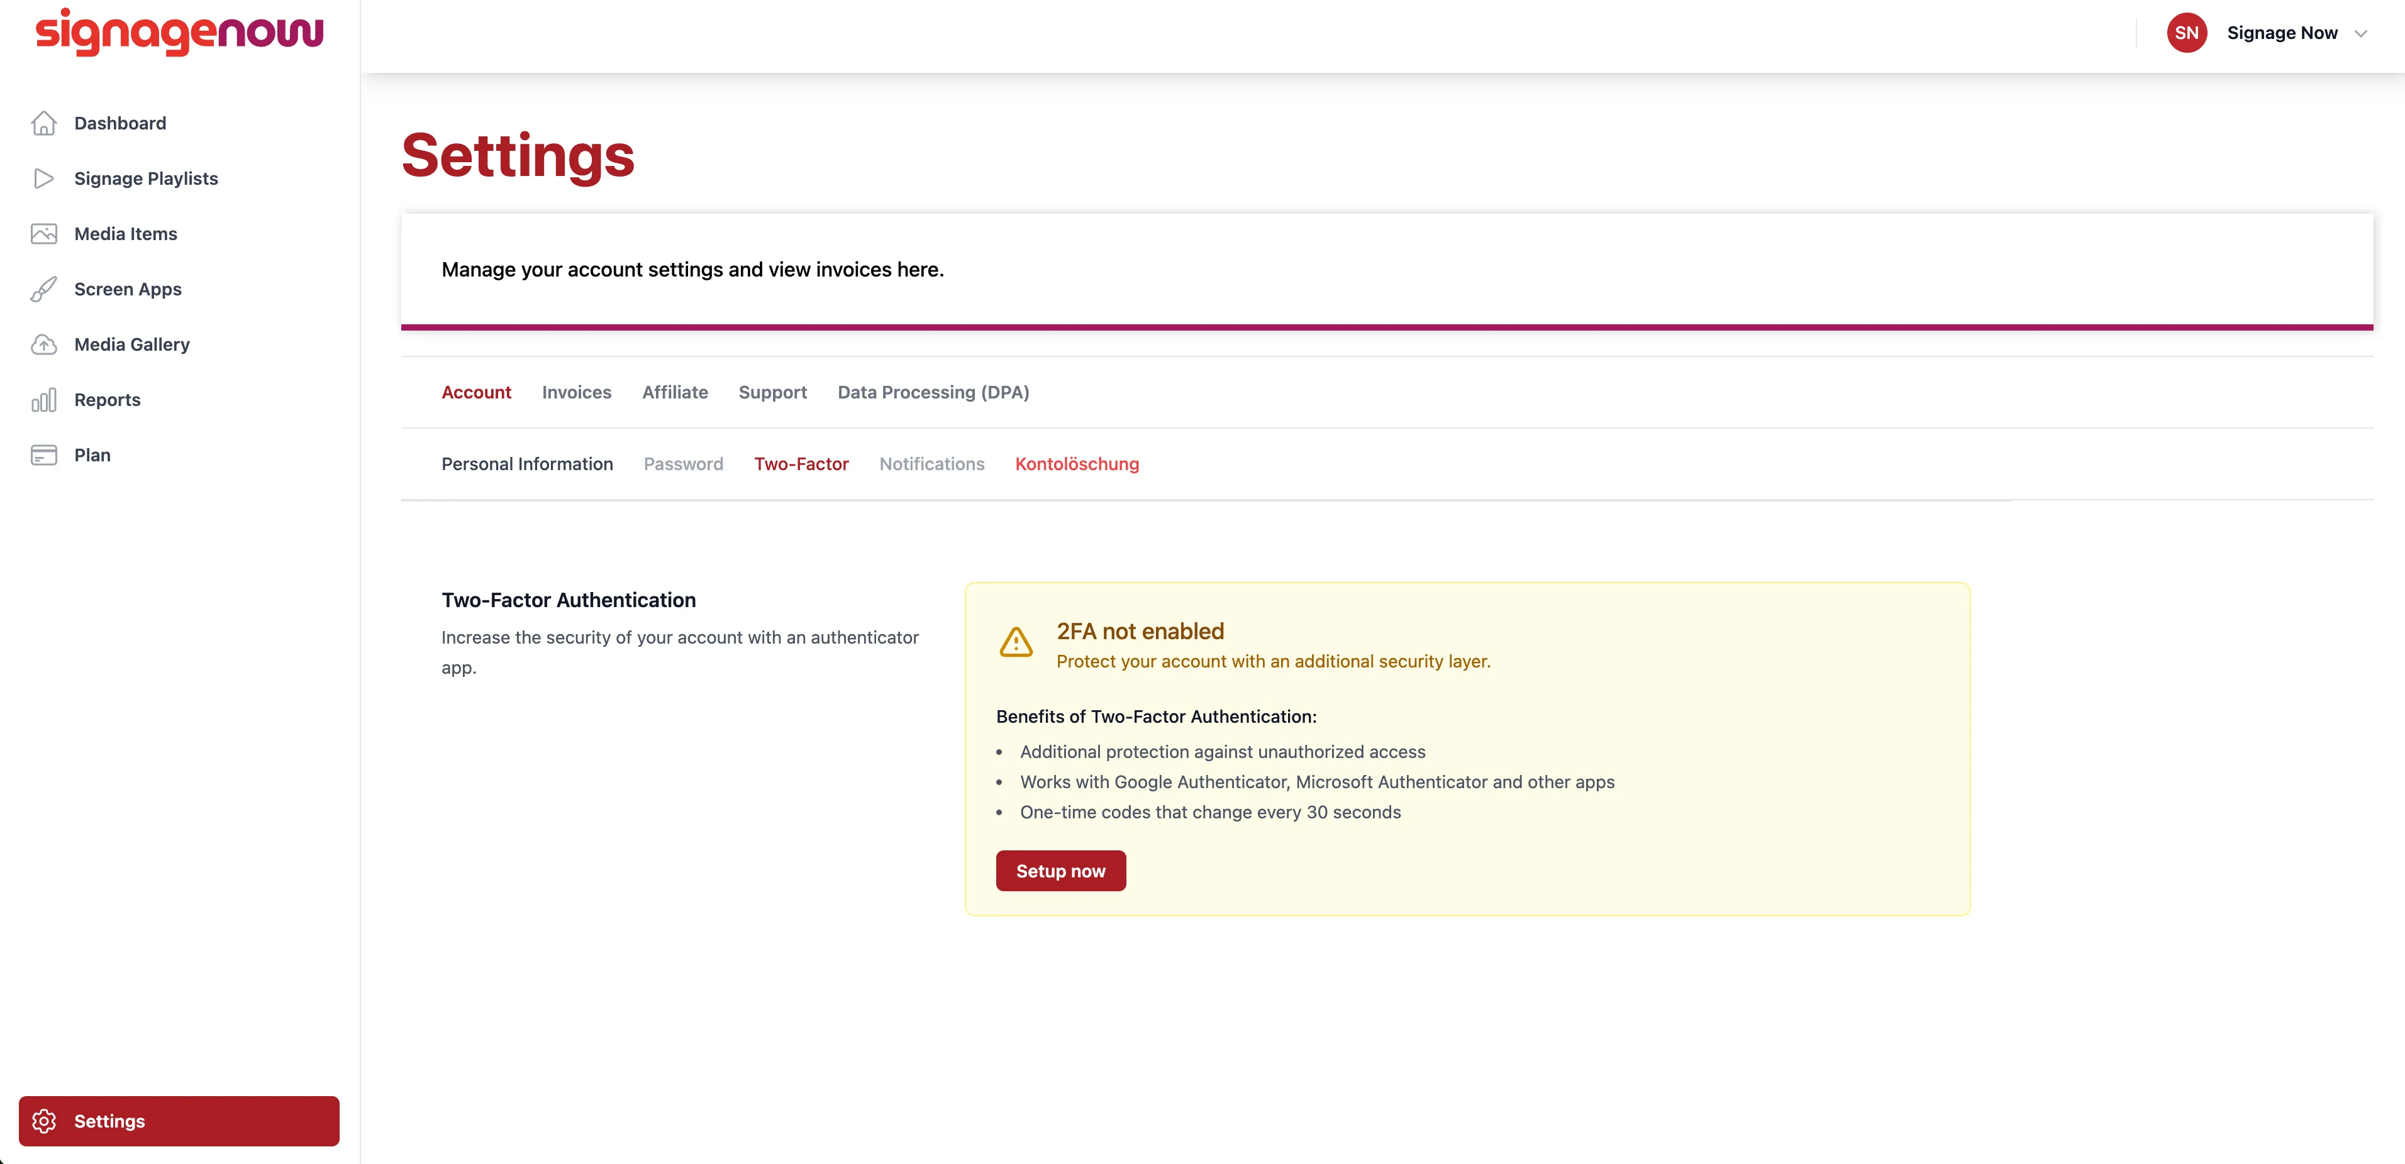Click the Setup now button
The height and width of the screenshot is (1164, 2405).
tap(1060, 871)
